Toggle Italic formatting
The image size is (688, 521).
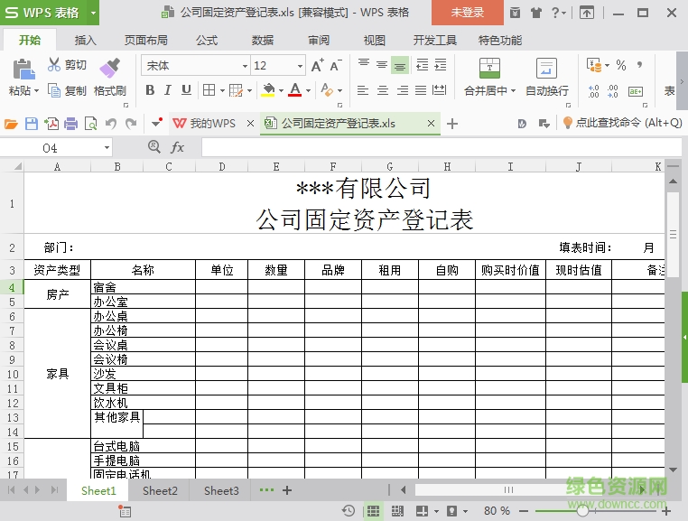pos(168,90)
